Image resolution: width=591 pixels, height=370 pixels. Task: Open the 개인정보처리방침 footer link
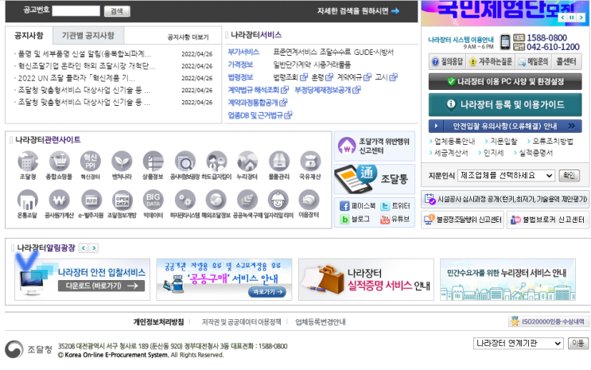pos(158,322)
